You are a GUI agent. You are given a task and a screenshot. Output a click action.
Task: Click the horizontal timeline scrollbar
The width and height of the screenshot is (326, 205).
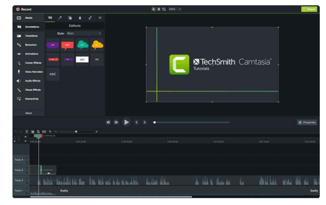tap(111, 197)
